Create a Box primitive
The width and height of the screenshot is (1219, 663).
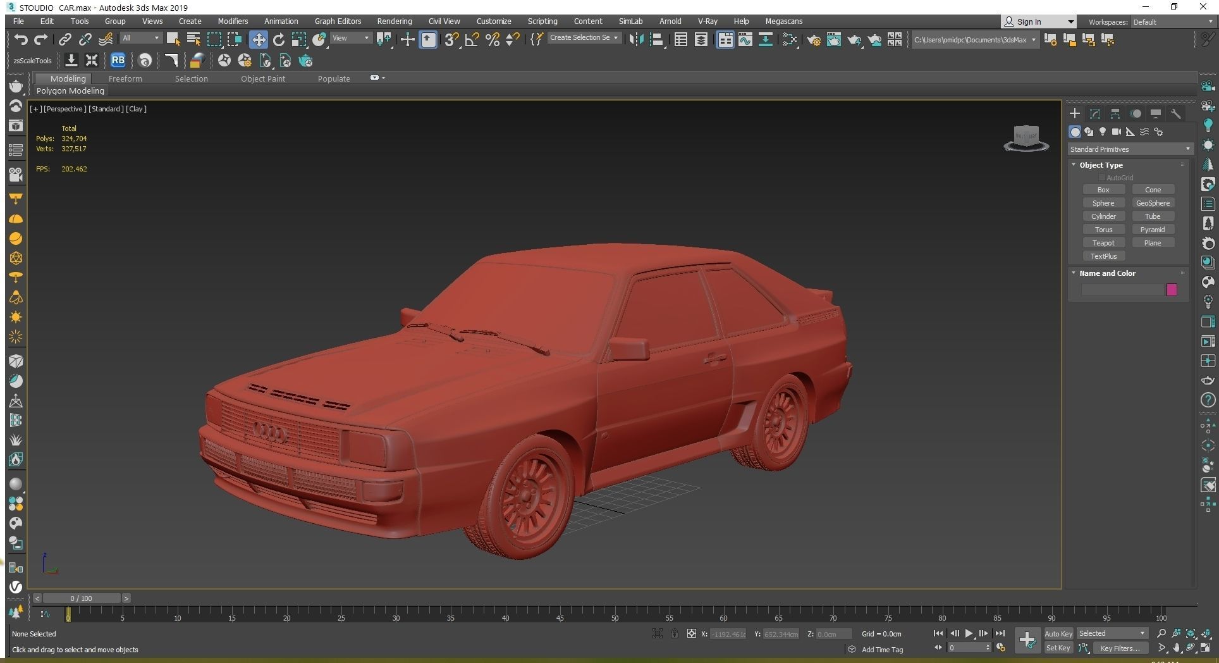coord(1103,190)
